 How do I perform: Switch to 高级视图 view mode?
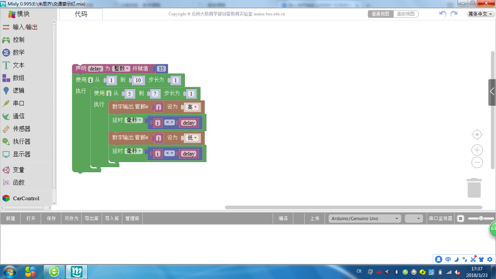click(406, 14)
